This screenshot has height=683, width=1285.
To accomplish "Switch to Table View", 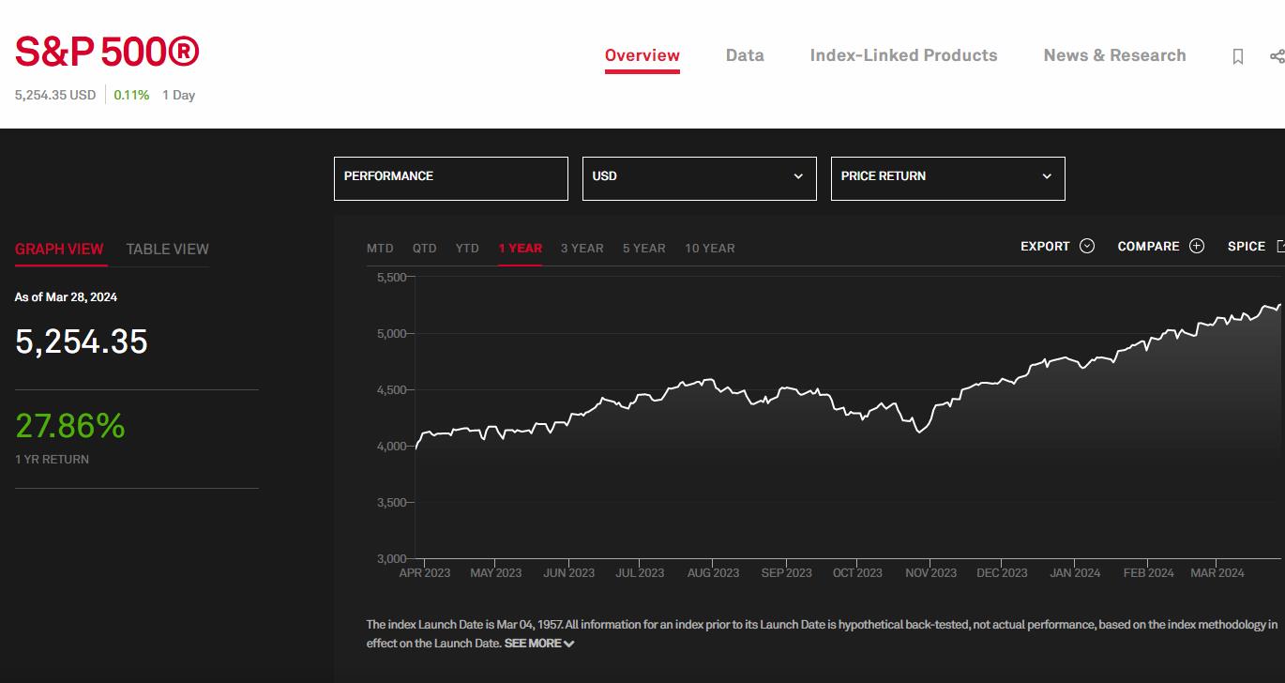I will tap(167, 249).
